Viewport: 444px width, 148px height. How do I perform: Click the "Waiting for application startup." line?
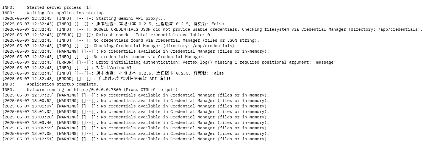pos(66,13)
